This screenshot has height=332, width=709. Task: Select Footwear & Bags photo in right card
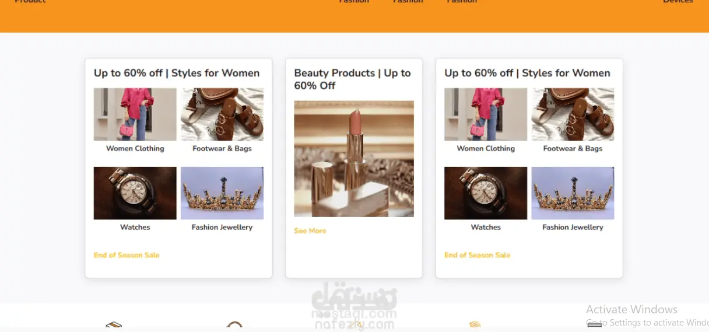(573, 114)
